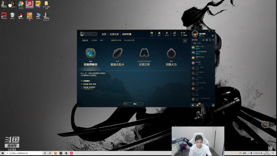Screen dimensions: 277x156
Task: Open the Recycle Bin desktop icon
Action: coord(12,16)
